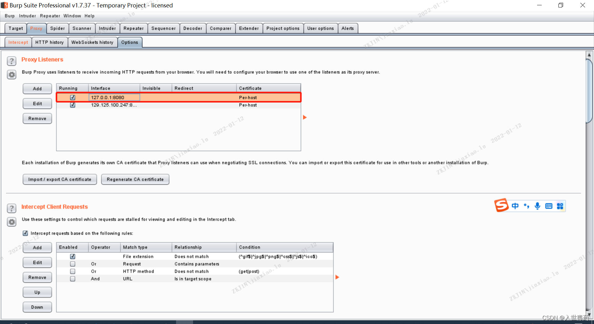Open Intercept Client Requests gear menu
The width and height of the screenshot is (594, 324).
click(x=11, y=222)
